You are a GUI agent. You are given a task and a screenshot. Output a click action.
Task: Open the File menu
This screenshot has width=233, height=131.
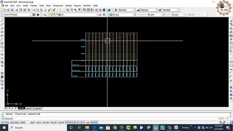(7, 5)
